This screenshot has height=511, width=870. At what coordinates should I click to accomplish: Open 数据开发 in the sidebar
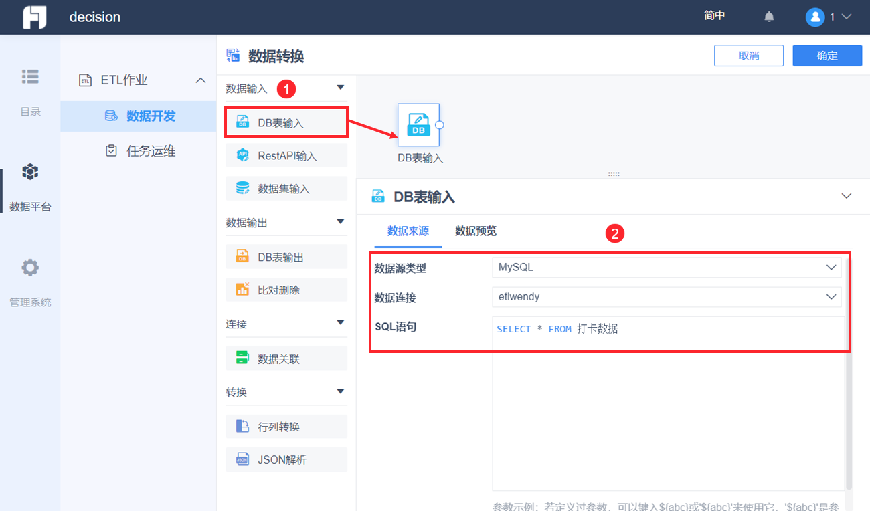(x=139, y=116)
